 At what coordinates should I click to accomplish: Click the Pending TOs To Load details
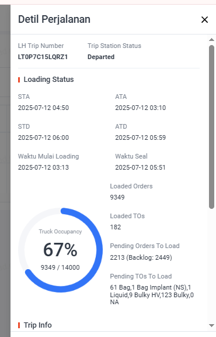pyautogui.click(x=152, y=295)
